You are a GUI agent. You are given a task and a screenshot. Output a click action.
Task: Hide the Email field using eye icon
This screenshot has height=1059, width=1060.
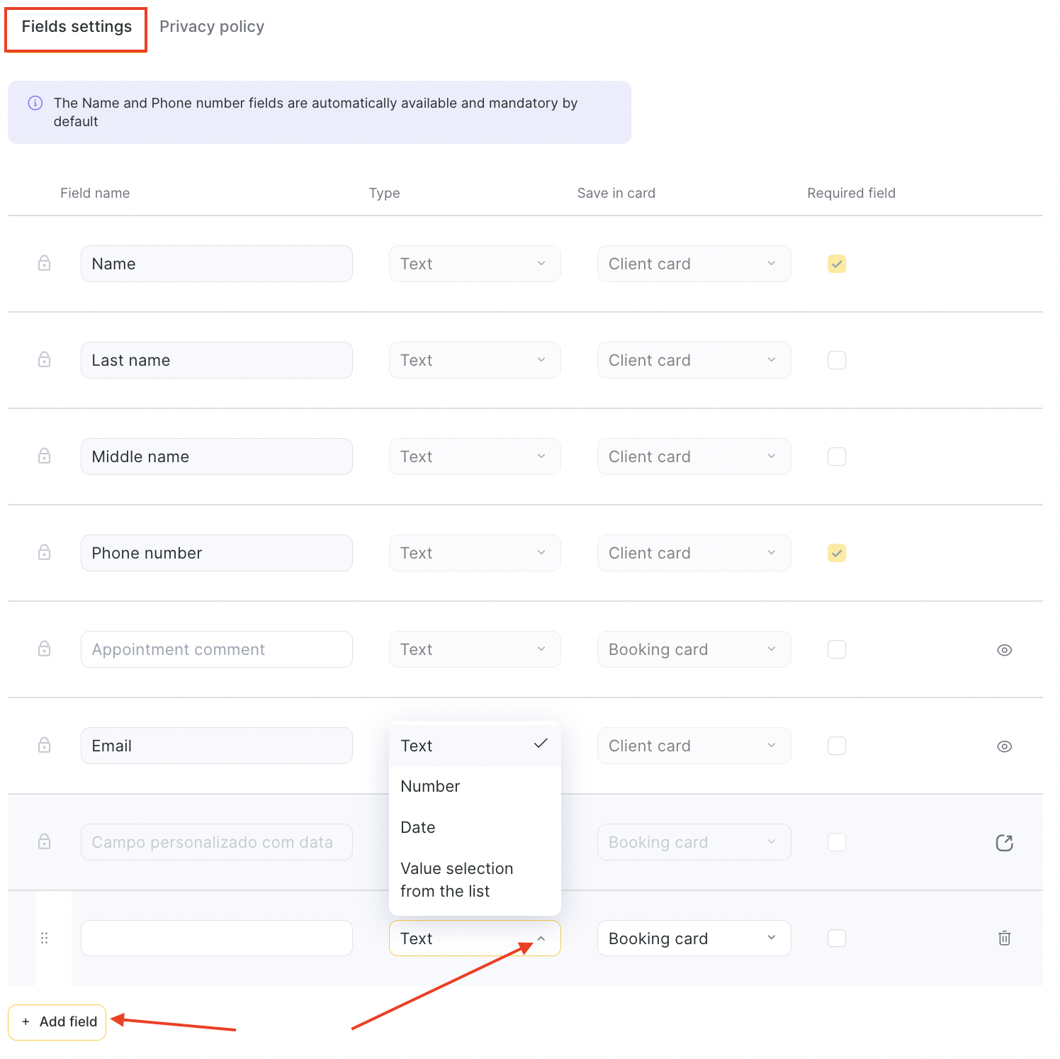coord(1004,746)
